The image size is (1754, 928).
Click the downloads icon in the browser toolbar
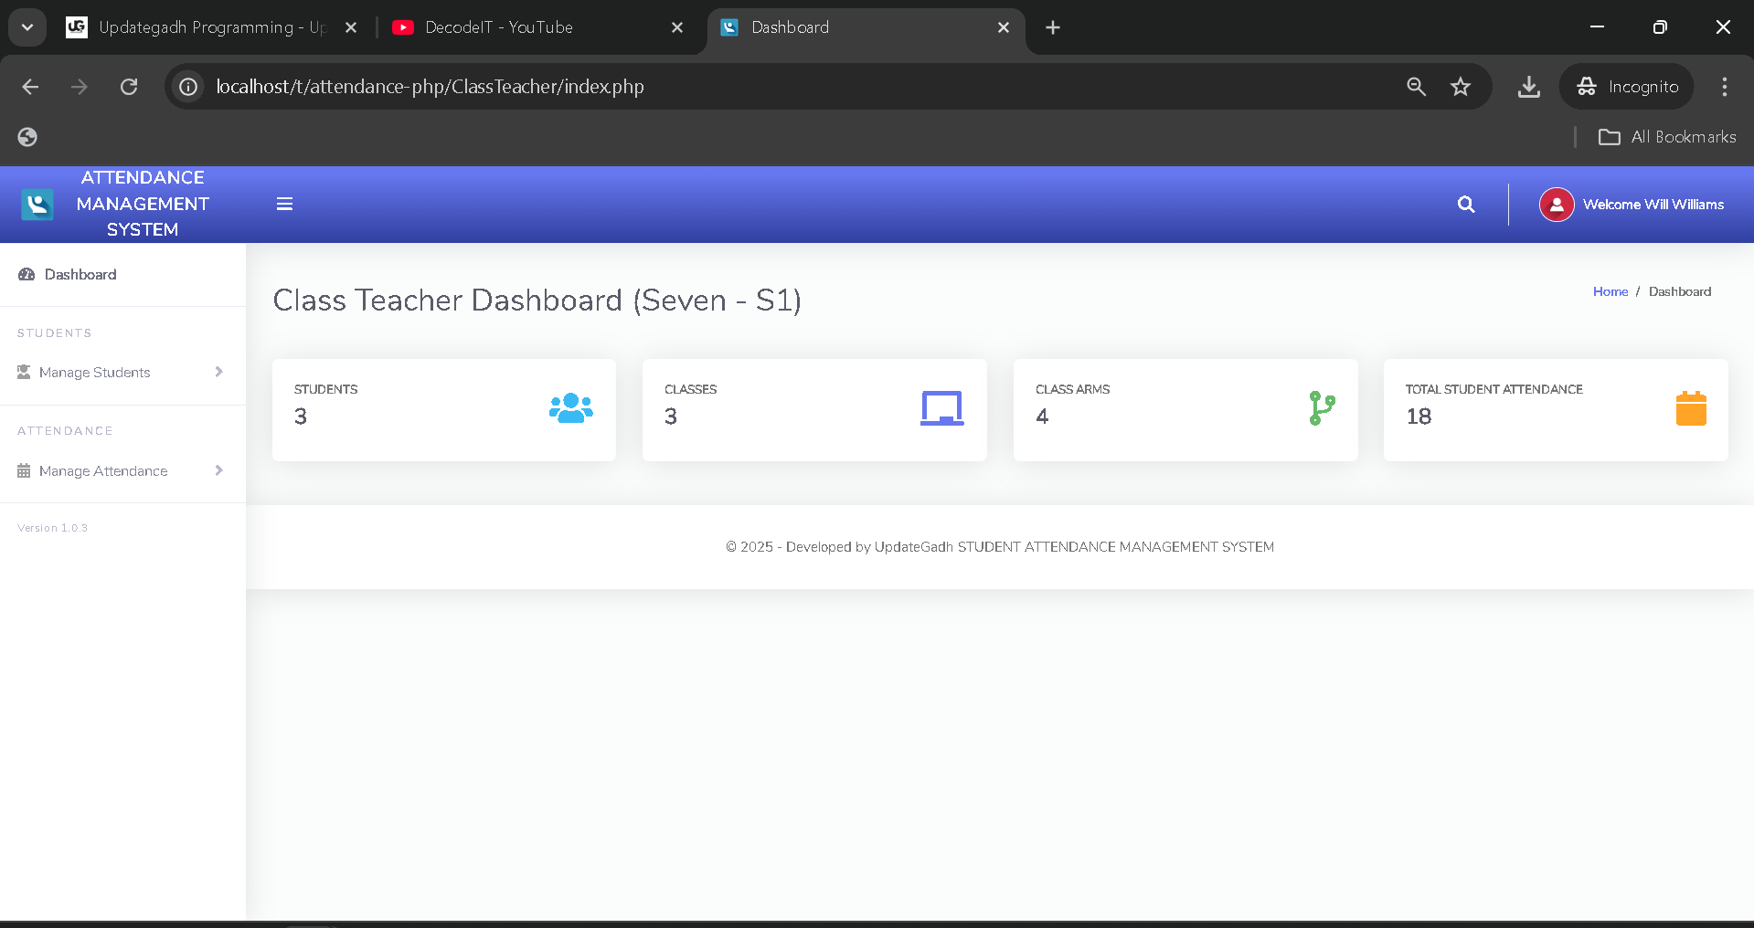(1528, 87)
